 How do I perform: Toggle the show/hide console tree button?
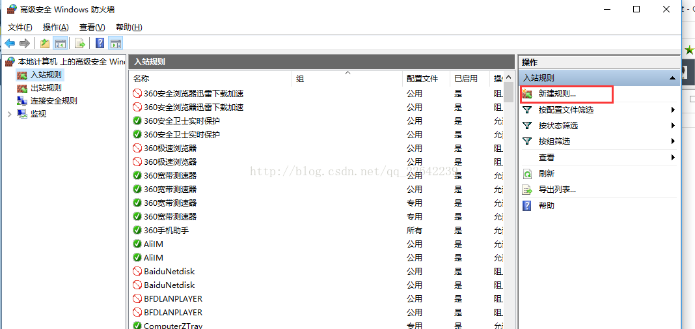pyautogui.click(x=61, y=43)
